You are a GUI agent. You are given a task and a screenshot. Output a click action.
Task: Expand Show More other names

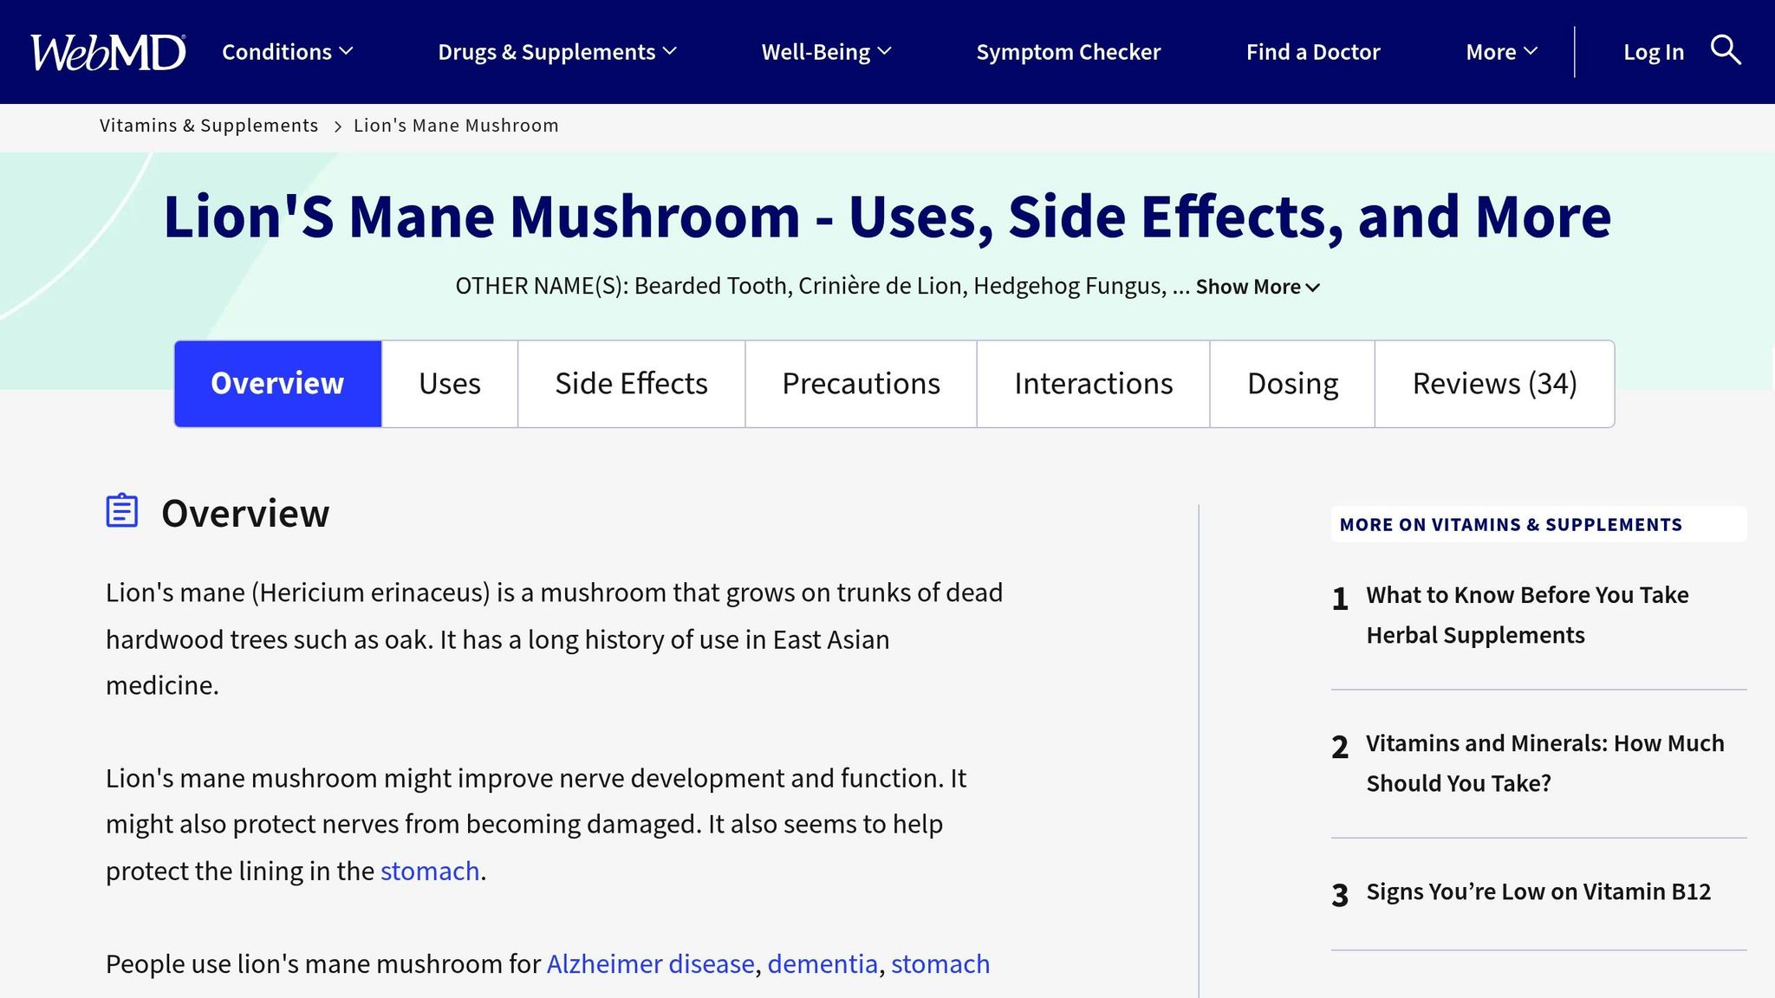coord(1257,287)
